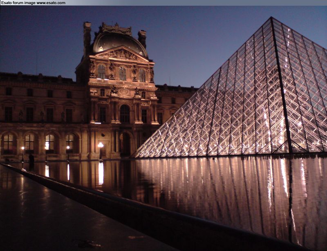327x251 pixels.
Task: Click the 'Esato forum image www.esato.com' header text
Action: point(33,3)
